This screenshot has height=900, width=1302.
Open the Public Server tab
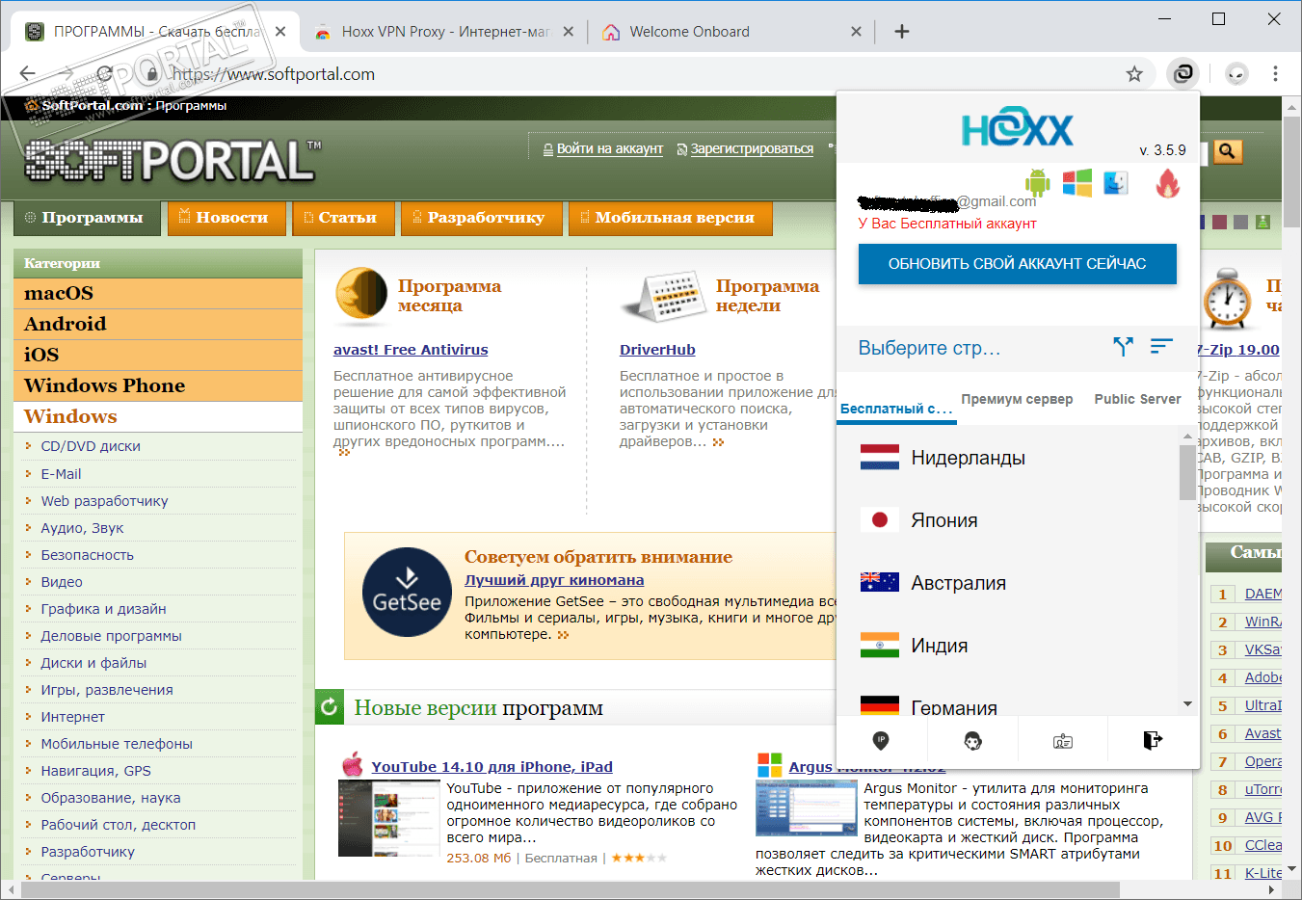1137,399
